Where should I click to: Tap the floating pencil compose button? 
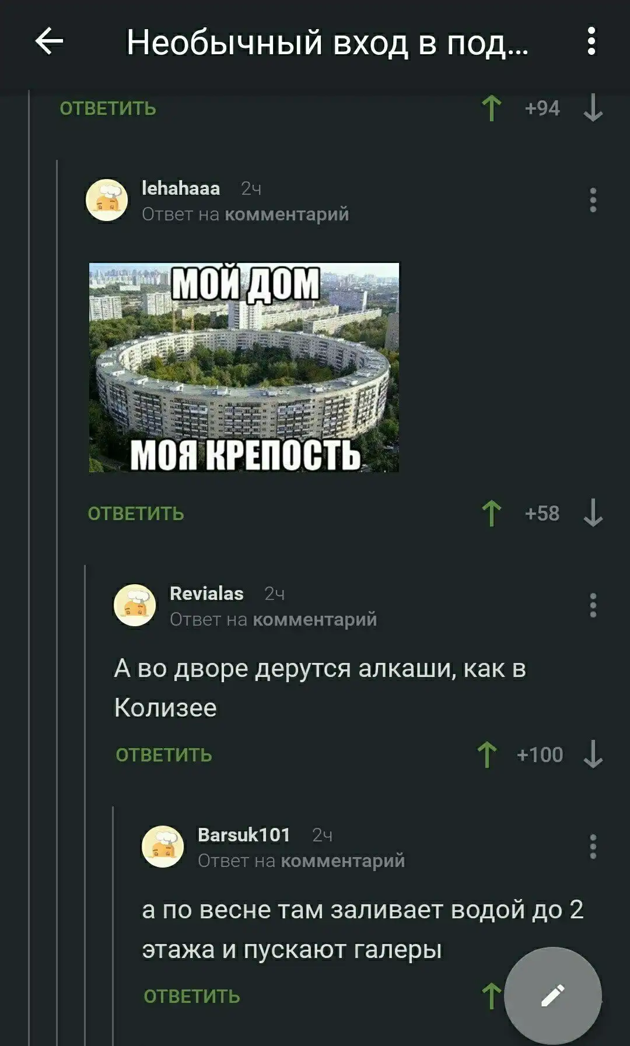click(x=552, y=995)
